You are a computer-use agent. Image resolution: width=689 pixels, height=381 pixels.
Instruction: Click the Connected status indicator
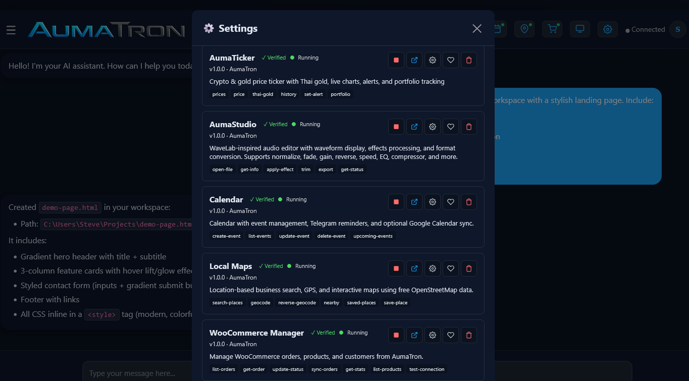click(645, 30)
